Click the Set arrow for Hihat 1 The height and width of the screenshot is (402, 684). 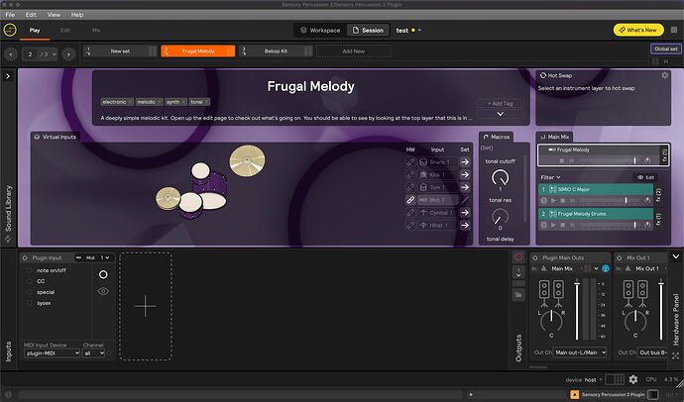[x=465, y=225]
